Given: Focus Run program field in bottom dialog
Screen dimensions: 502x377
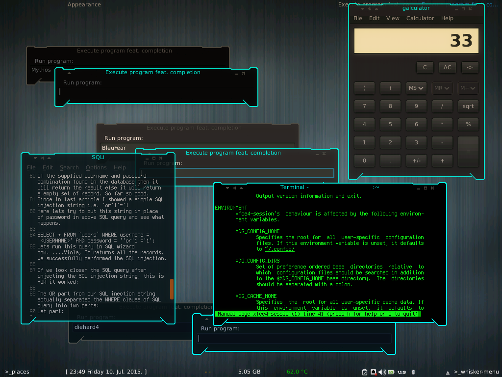Looking at the screenshot, I should [x=295, y=338].
